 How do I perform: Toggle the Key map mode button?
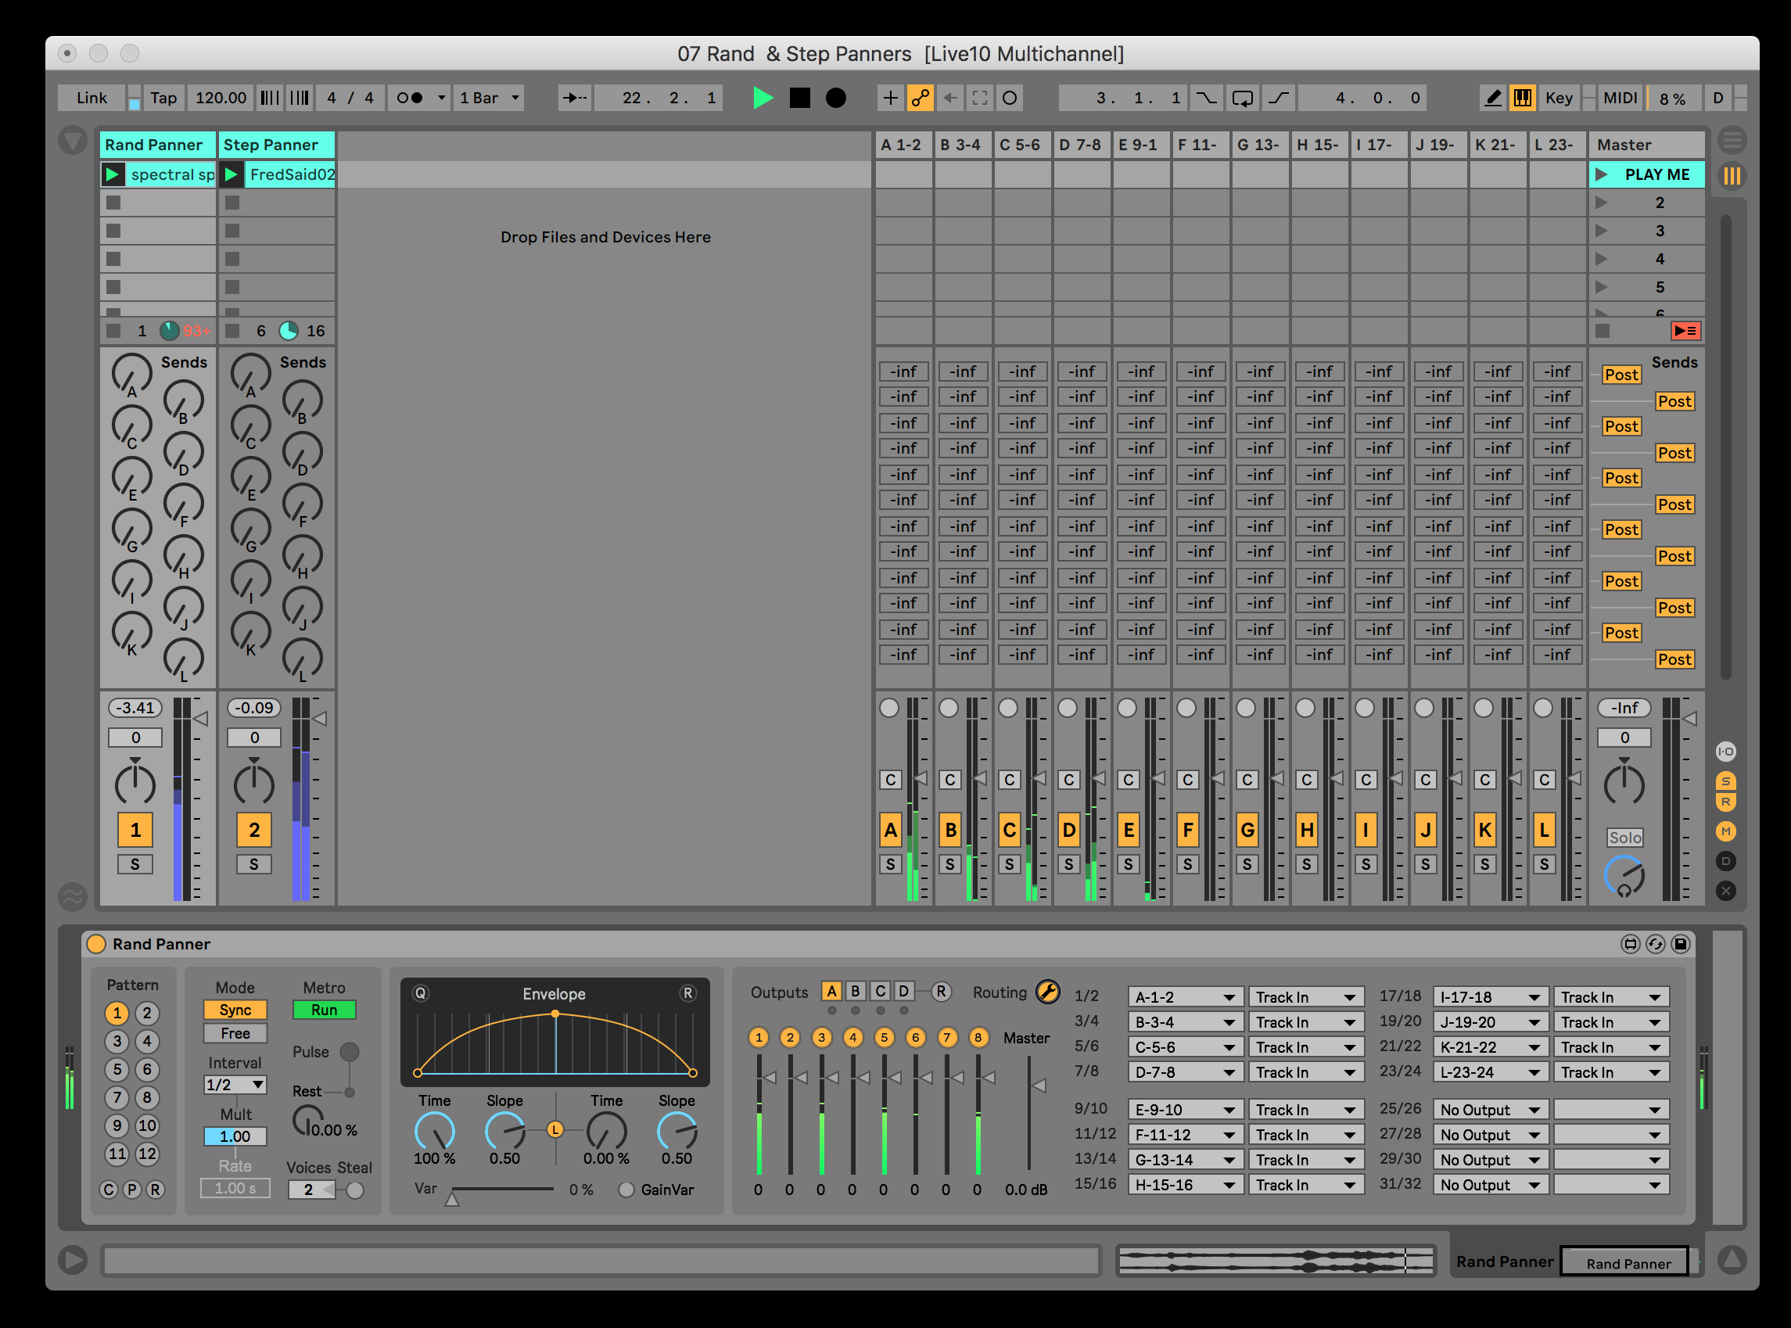[x=1559, y=98]
